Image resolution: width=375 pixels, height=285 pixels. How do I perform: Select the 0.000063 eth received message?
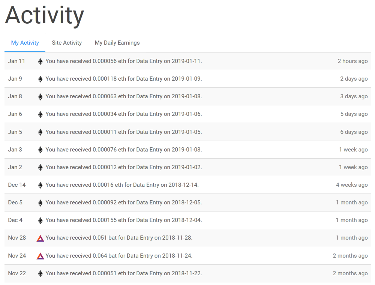(124, 96)
